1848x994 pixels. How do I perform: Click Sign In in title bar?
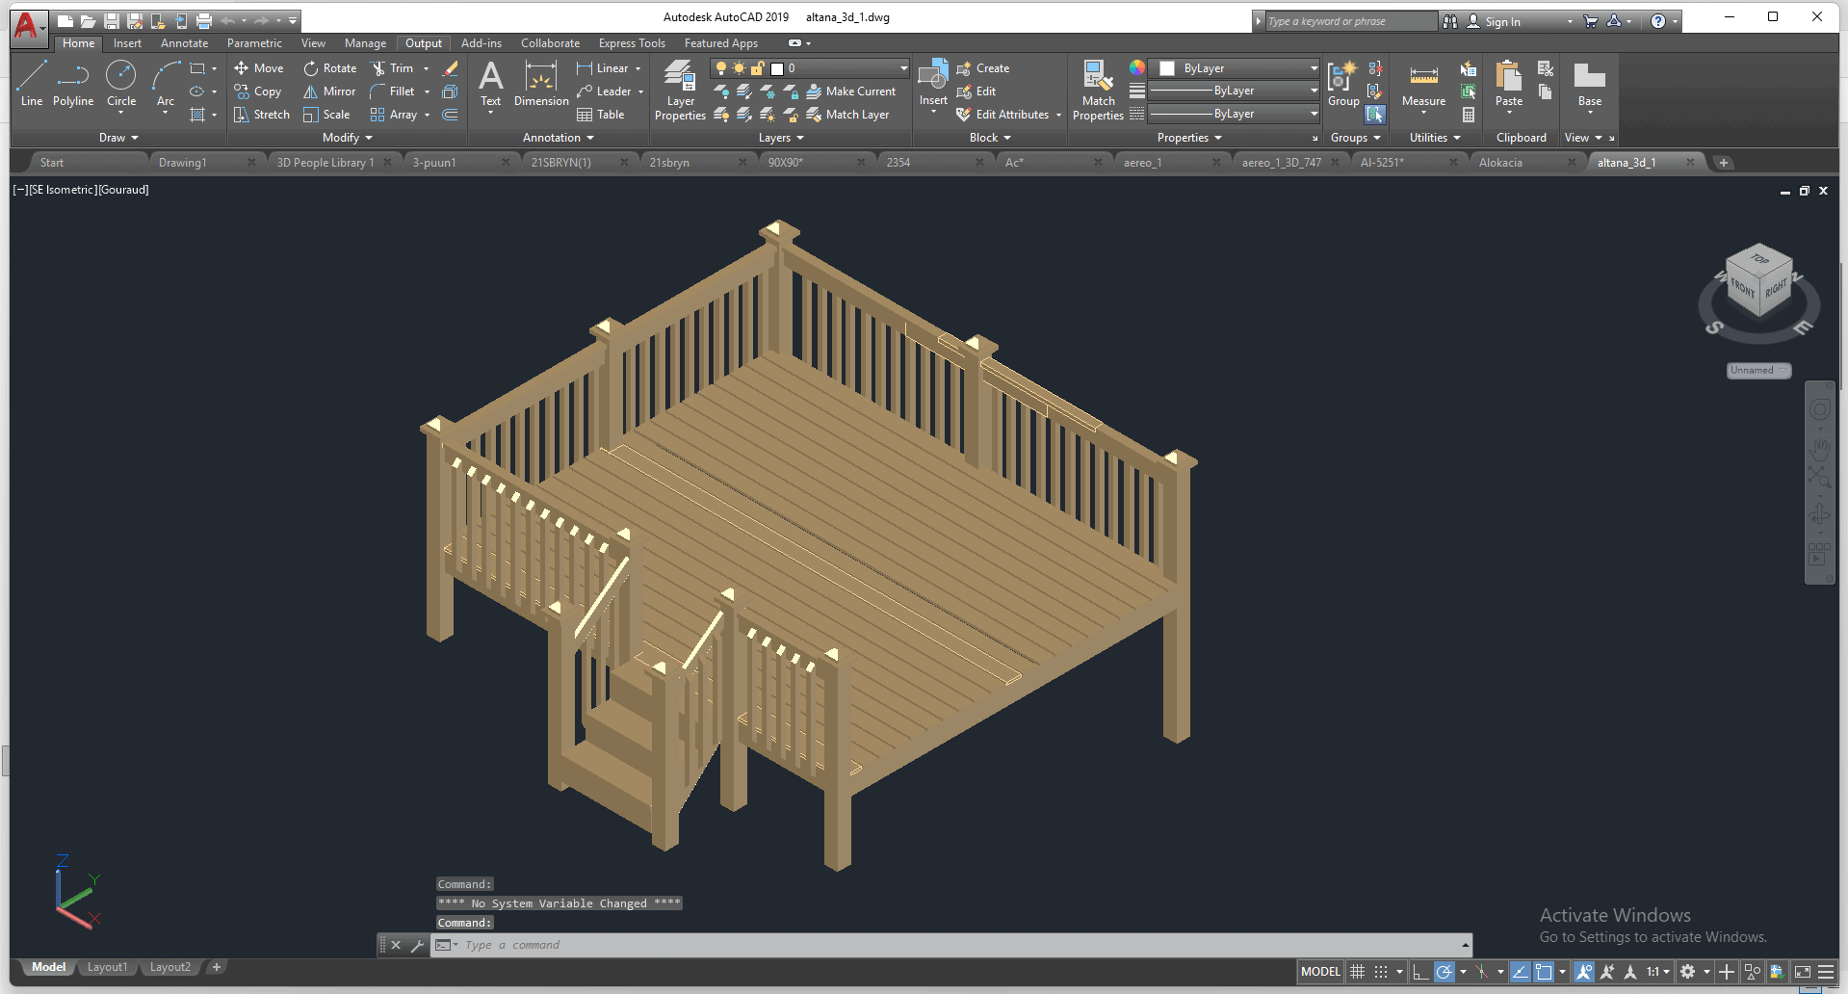[1501, 21]
